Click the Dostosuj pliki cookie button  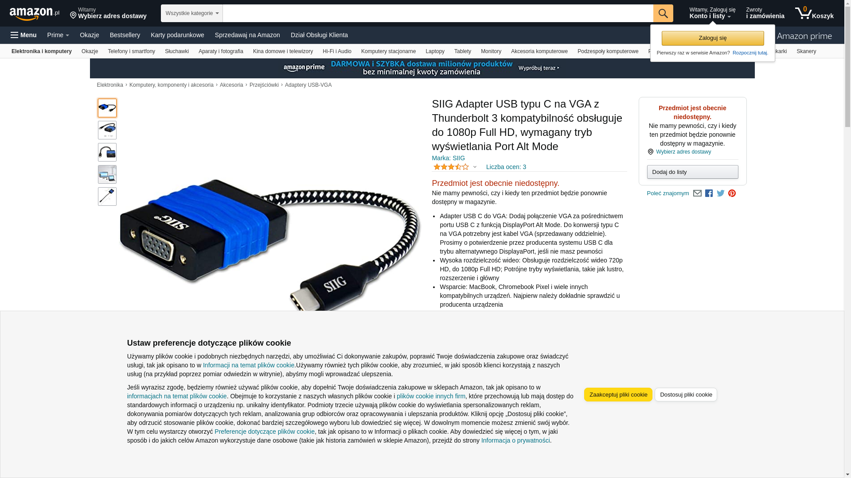(x=686, y=395)
